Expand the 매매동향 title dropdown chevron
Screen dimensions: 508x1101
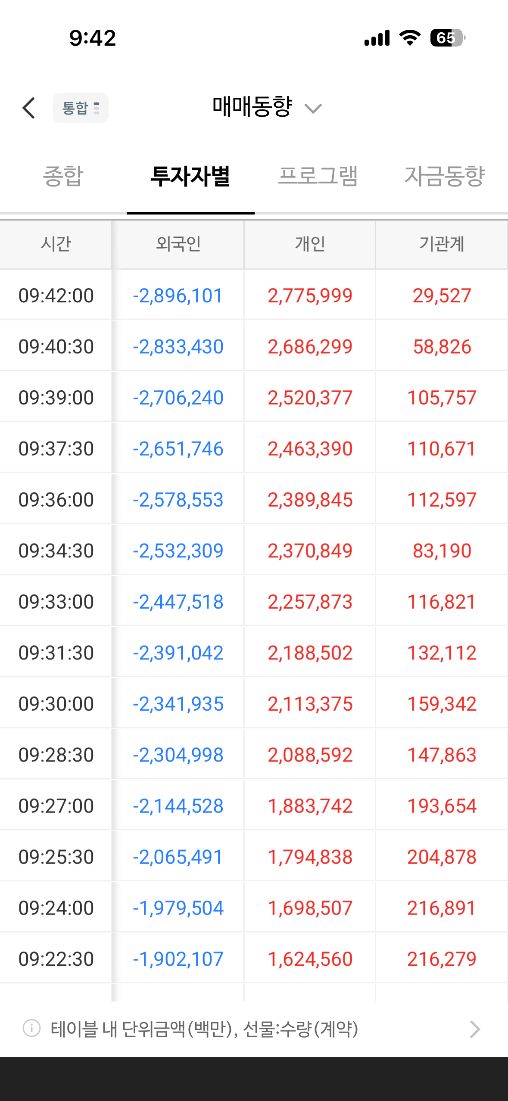[x=313, y=108]
